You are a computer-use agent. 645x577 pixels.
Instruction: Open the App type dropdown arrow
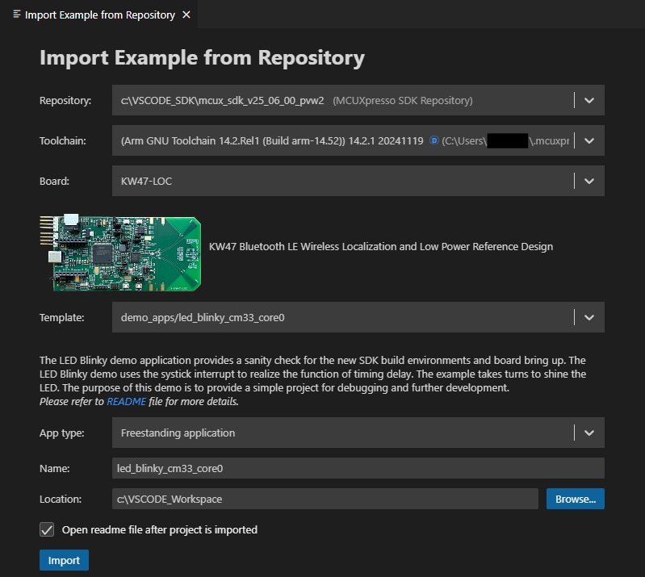tap(589, 433)
